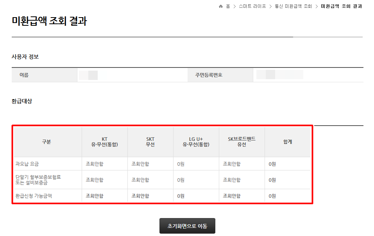
Task: Click SKT 조회안함 in 환급신청 가능금액 row
Action: click(x=140, y=196)
